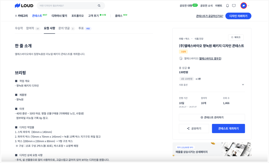
Task: Select 요청 사항 tab
Action: tap(49, 28)
